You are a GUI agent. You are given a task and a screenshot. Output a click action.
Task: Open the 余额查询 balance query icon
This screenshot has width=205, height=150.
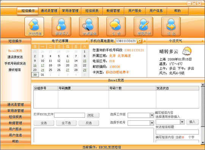89,27
